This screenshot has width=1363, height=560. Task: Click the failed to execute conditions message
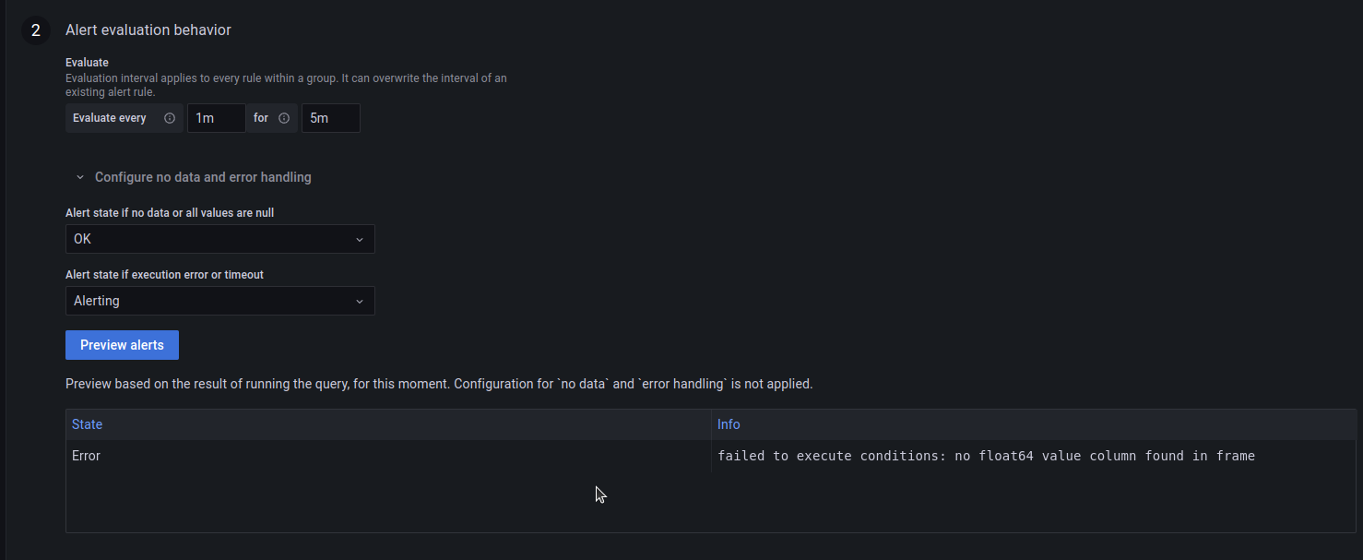[986, 455]
